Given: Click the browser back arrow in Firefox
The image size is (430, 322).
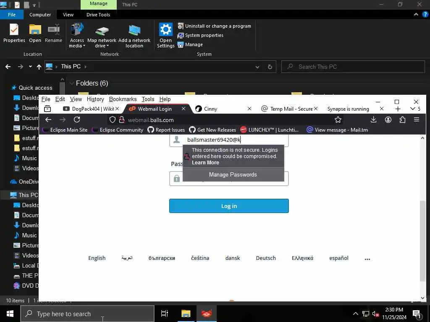Looking at the screenshot, I should tap(48, 119).
